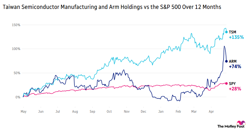The image size is (249, 134).
Task: Select the ARM ticker label
Action: click(x=233, y=61)
